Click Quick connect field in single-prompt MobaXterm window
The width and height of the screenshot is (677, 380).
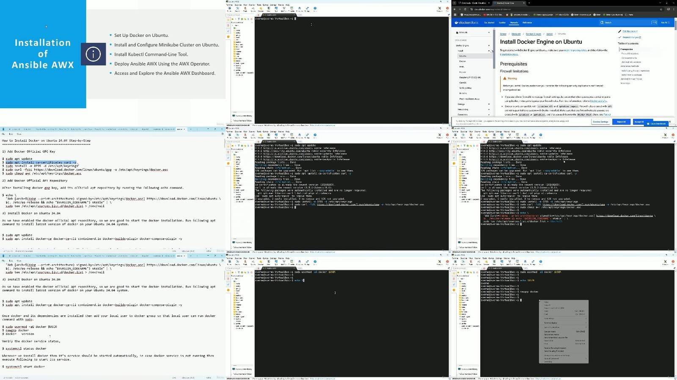(240, 15)
